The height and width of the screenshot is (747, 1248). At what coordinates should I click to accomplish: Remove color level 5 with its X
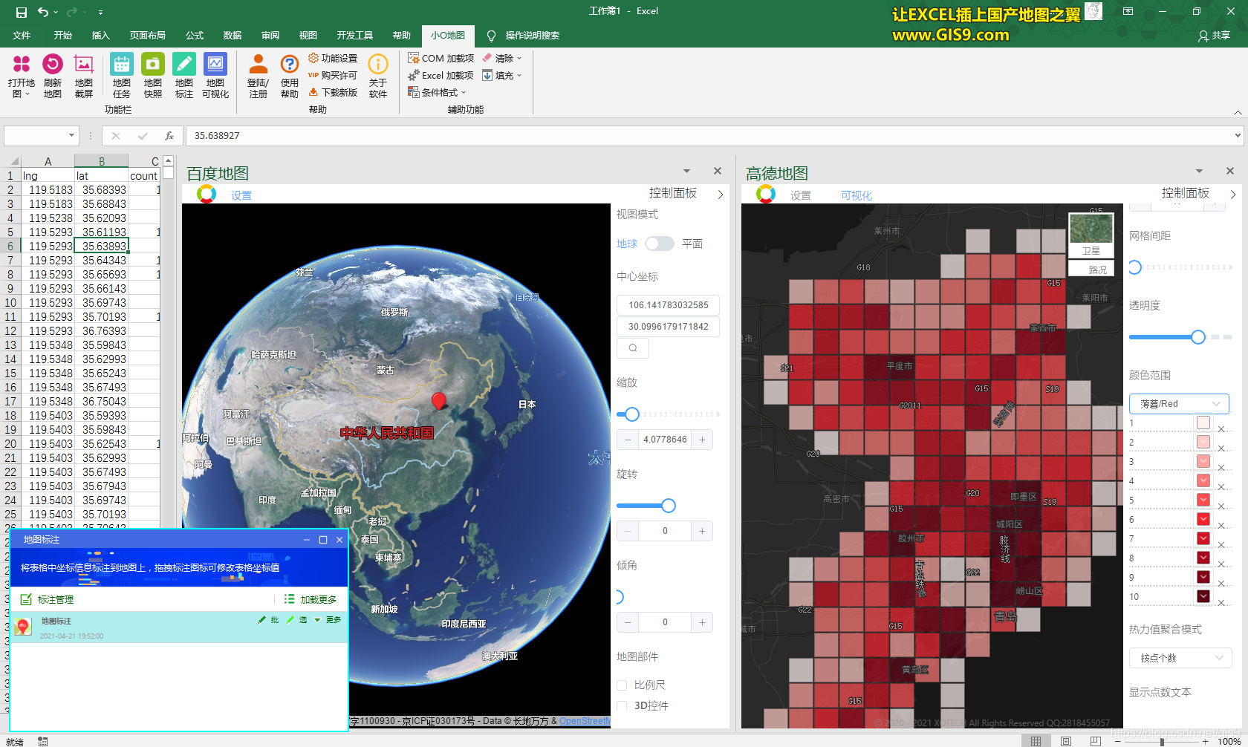[x=1221, y=506]
